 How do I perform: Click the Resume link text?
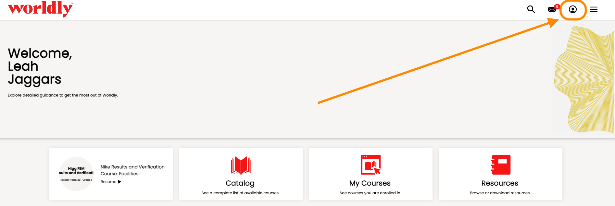pyautogui.click(x=108, y=182)
